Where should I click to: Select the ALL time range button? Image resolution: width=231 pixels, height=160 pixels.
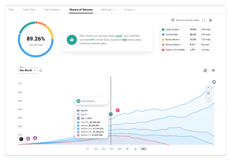point(143,149)
